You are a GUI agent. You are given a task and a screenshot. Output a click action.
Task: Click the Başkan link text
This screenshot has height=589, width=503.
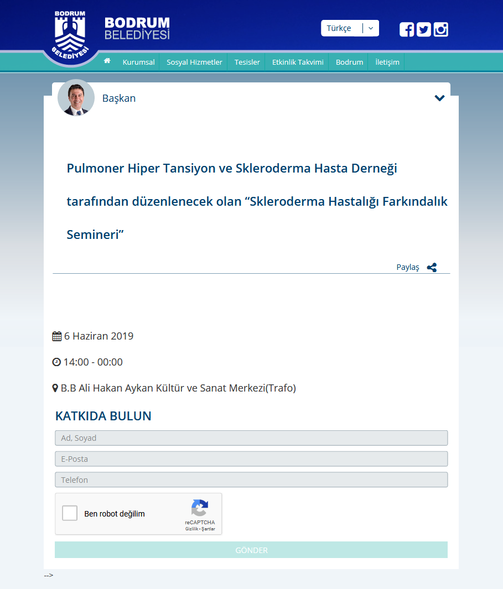[119, 98]
